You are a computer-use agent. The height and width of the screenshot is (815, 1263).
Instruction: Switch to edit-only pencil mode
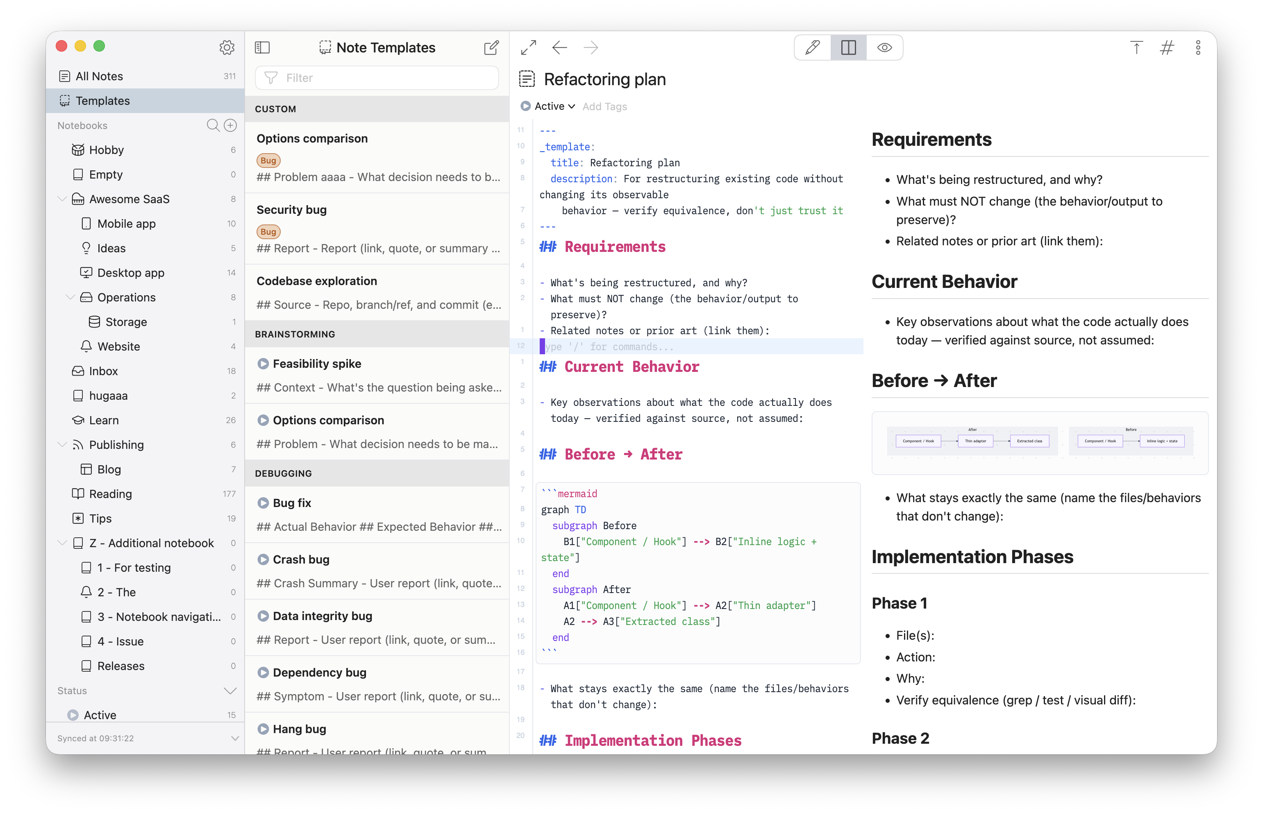click(812, 48)
